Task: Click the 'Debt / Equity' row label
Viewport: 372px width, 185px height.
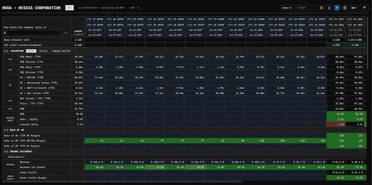Action: pyautogui.click(x=29, y=119)
